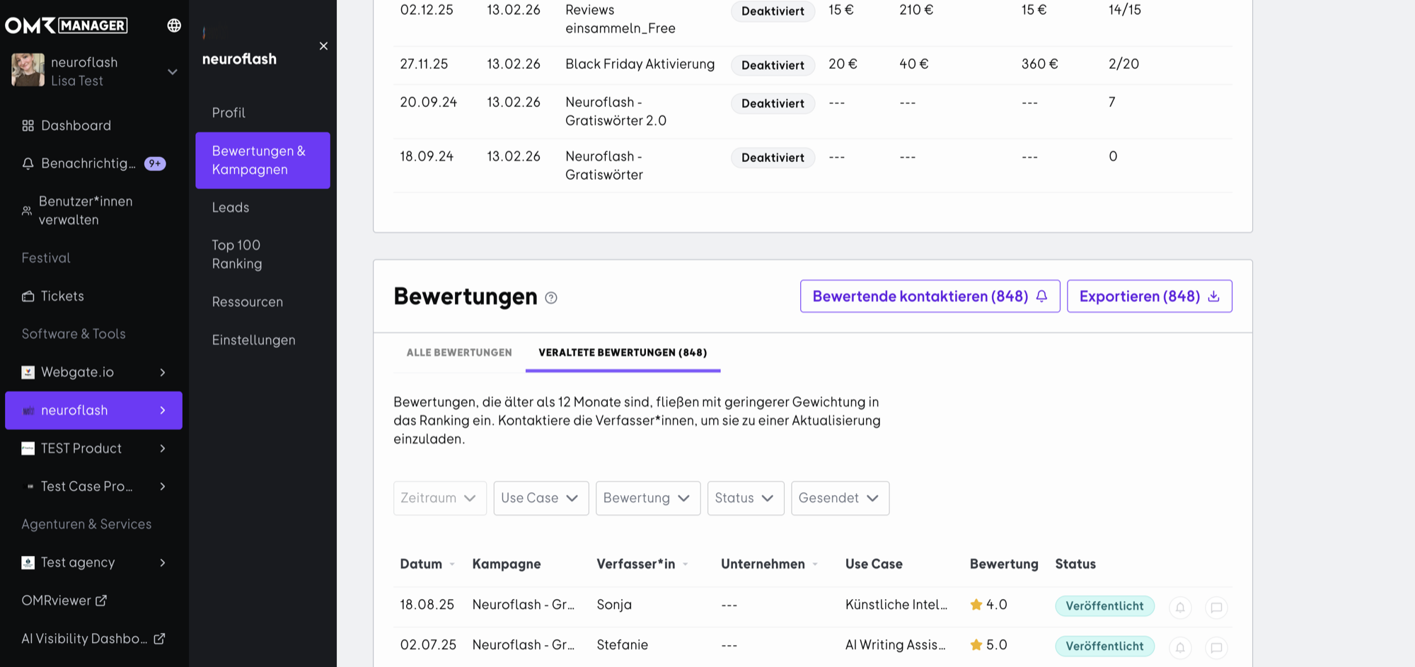Open the Status filter dropdown
The image size is (1415, 667).
pos(745,498)
